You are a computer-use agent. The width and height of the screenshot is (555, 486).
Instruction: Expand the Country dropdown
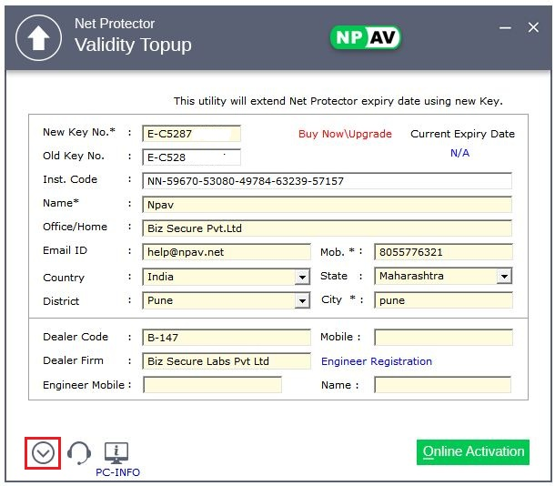pyautogui.click(x=302, y=277)
